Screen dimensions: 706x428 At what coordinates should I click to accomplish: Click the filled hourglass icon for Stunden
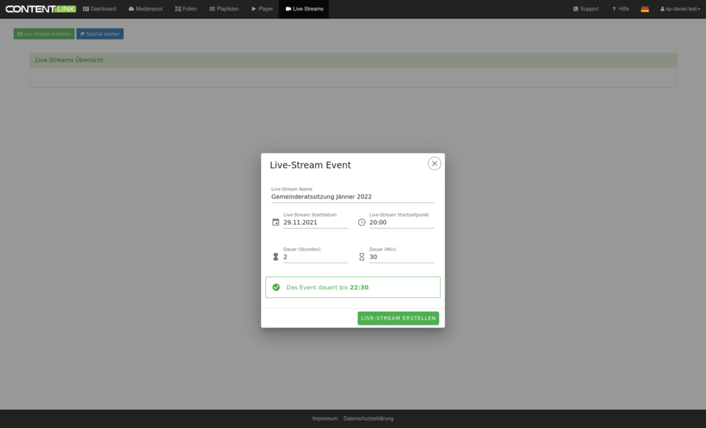pyautogui.click(x=276, y=257)
